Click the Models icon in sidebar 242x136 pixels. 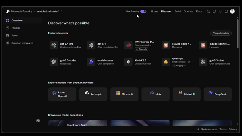click(7, 28)
